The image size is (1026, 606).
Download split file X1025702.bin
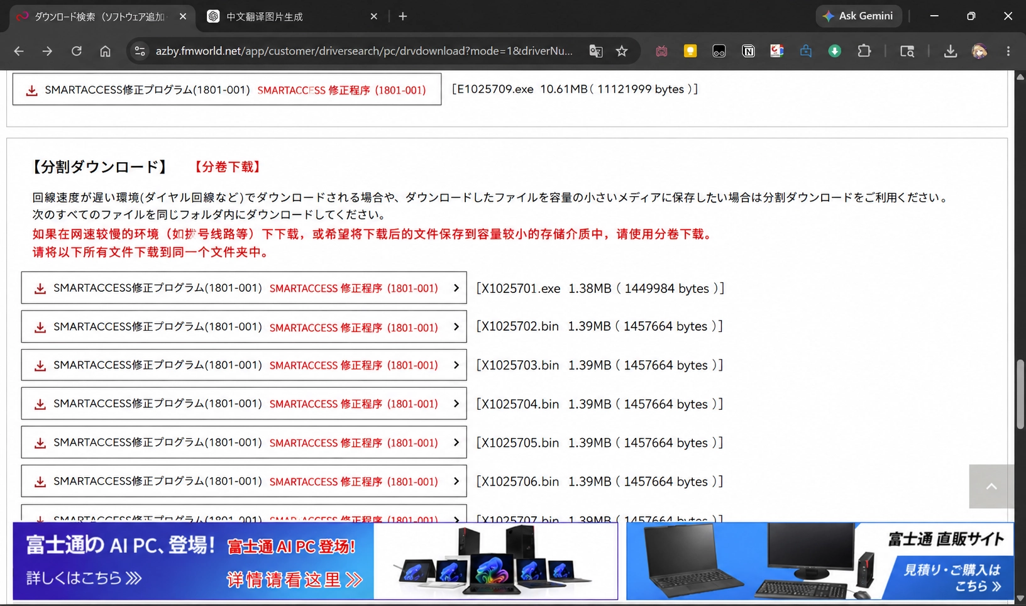point(244,327)
